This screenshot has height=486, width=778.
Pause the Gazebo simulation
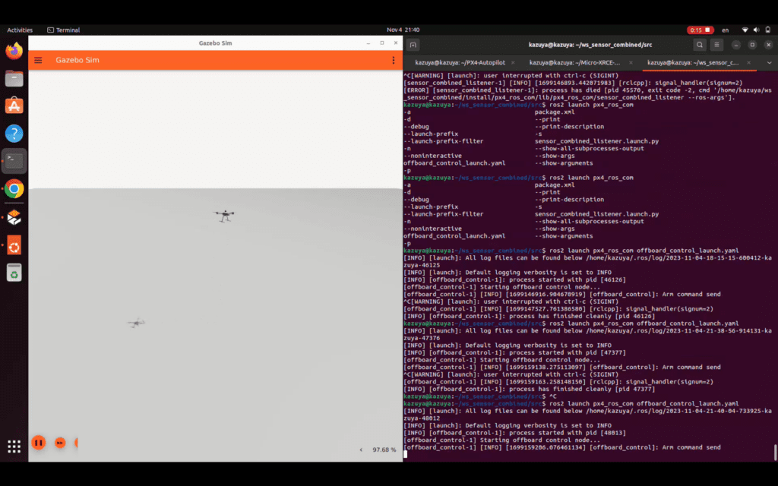38,443
